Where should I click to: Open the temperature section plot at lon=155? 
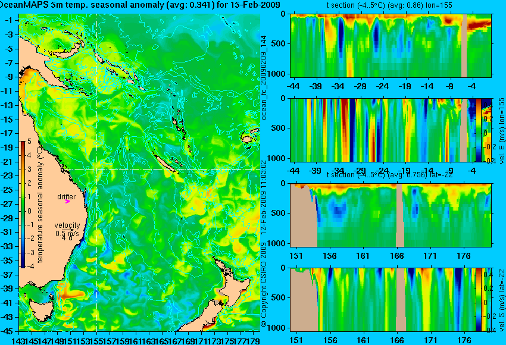(x=391, y=45)
